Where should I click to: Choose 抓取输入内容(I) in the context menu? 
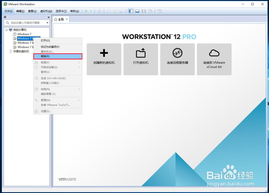point(58,83)
